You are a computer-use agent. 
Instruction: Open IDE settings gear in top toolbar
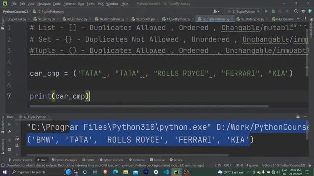pos(303,11)
